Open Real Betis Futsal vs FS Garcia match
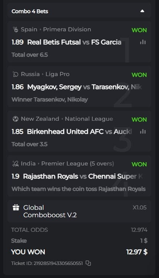159x278 pixels. click(74, 42)
